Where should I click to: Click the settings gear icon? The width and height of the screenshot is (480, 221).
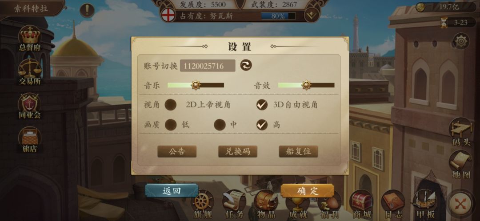(461, 41)
